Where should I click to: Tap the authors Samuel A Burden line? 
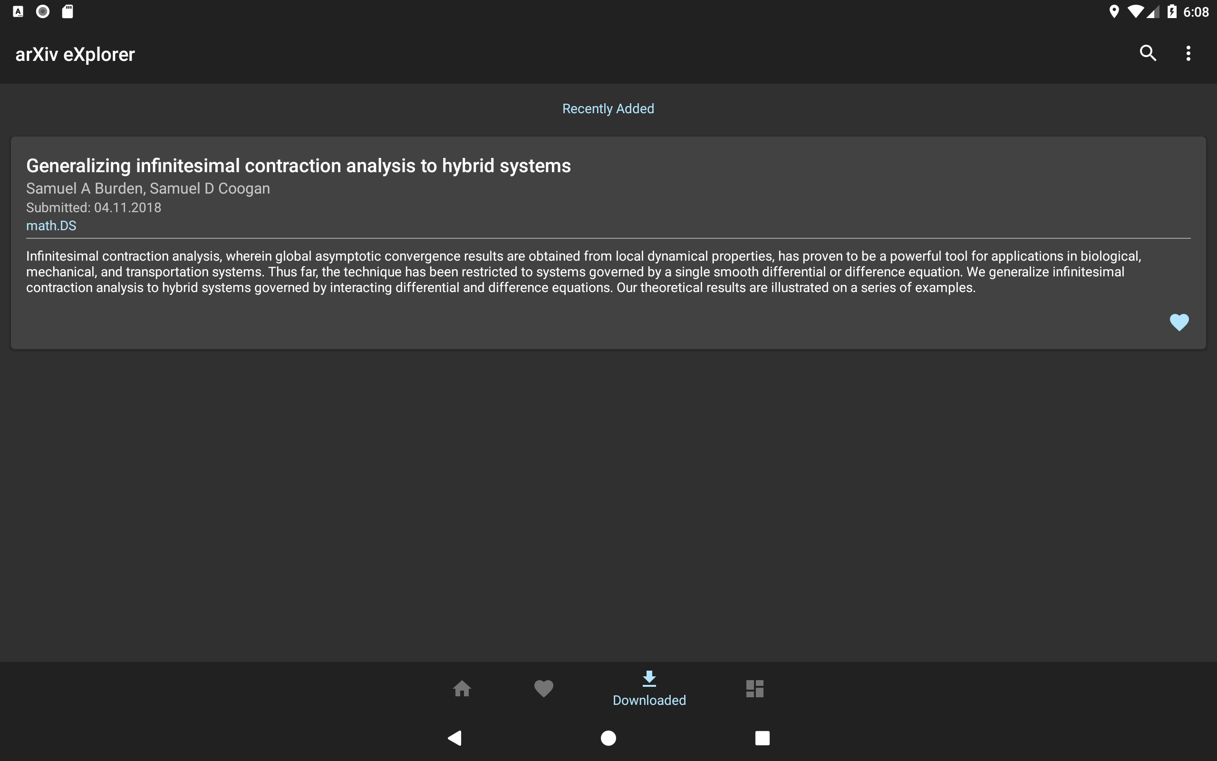[x=148, y=188]
